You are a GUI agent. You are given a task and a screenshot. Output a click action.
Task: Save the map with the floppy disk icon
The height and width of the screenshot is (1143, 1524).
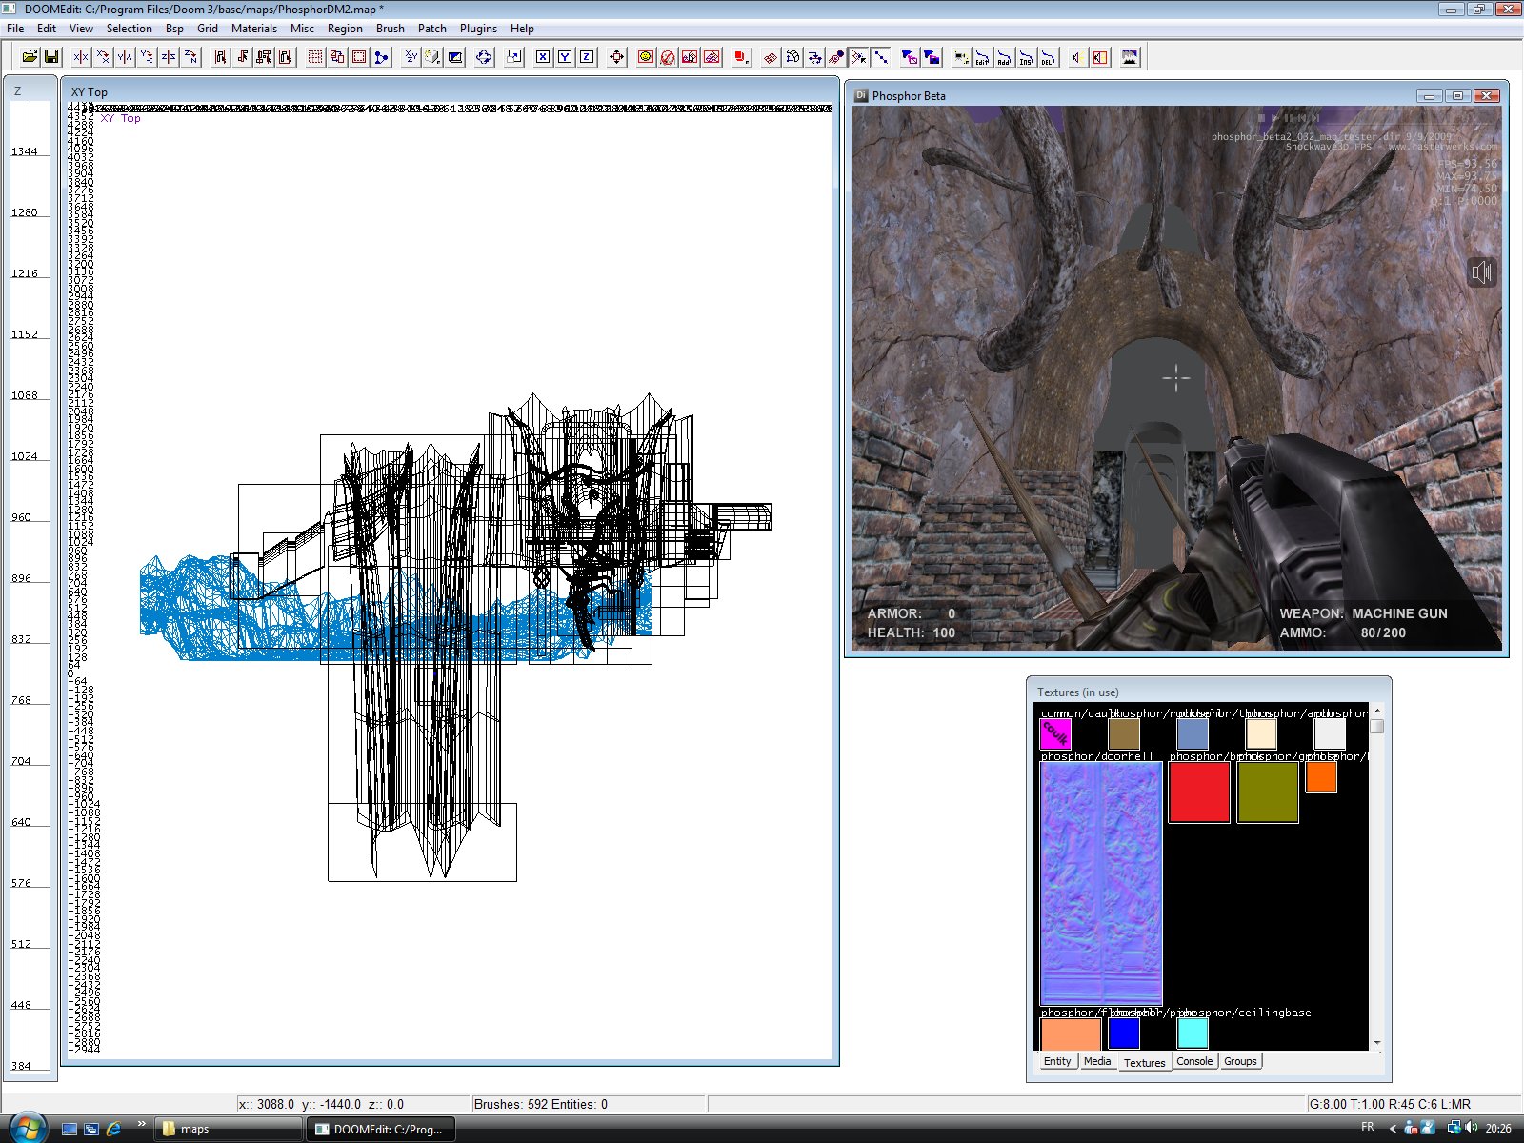click(51, 57)
